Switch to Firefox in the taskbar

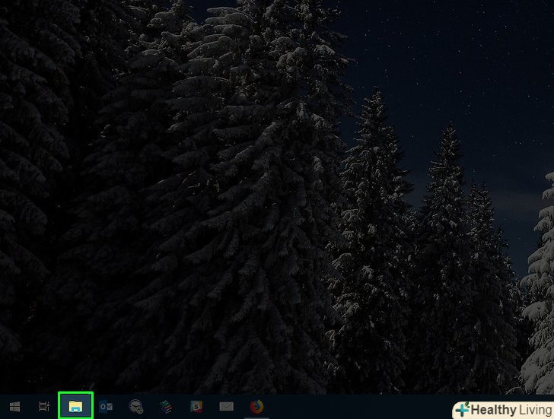pyautogui.click(x=257, y=406)
